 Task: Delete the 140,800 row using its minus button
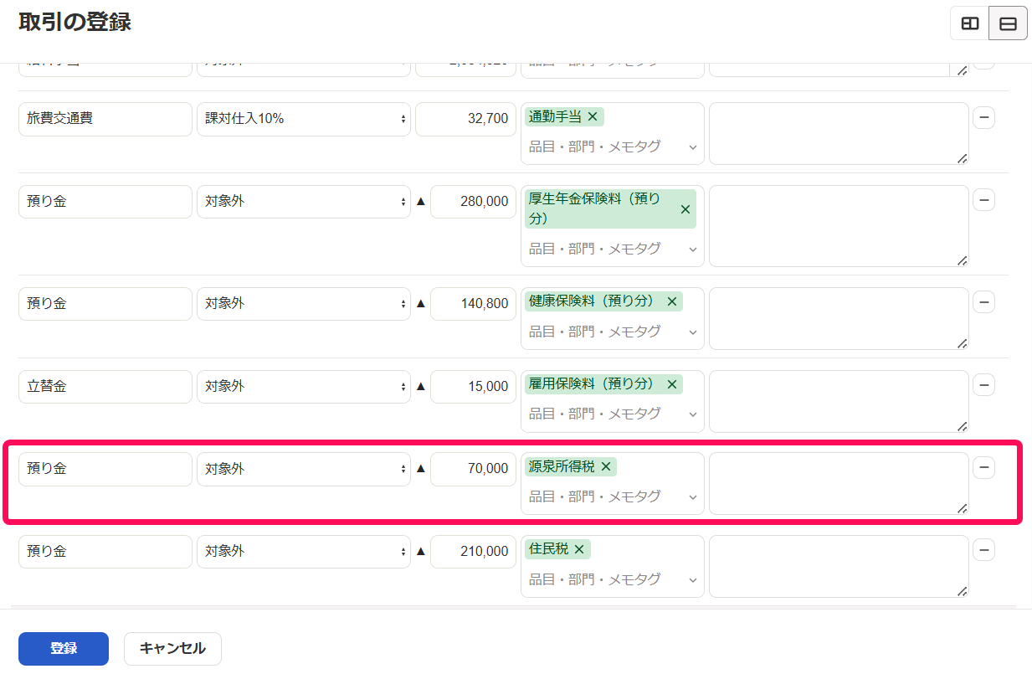coord(984,302)
